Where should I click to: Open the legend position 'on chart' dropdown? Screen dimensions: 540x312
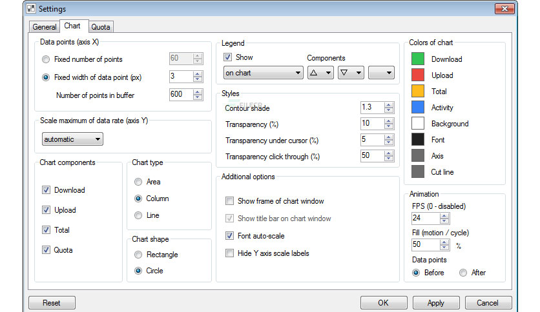263,73
